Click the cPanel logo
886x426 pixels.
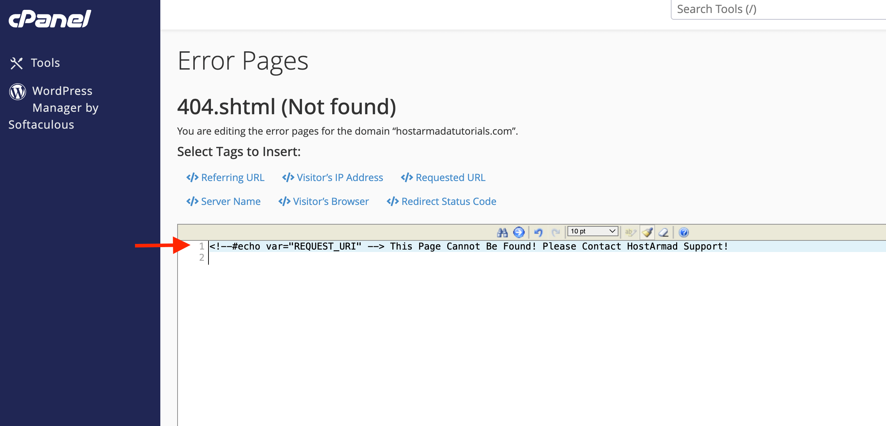(x=50, y=19)
